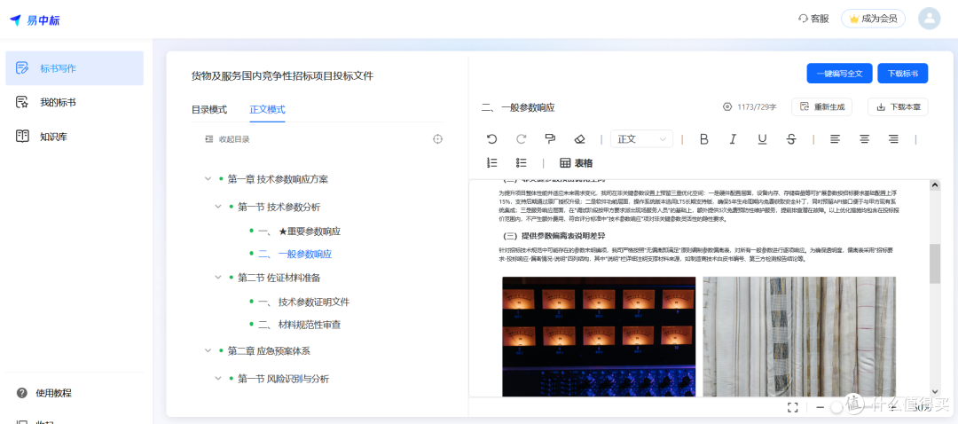Screen dimensions: 958x424
Task: Zoom out with the minus icon
Action: click(820, 407)
